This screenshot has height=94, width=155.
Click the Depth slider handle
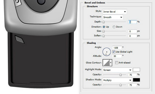104,22
